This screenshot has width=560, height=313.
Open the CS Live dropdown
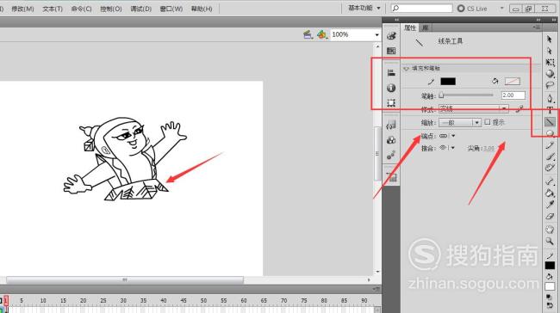coord(501,8)
